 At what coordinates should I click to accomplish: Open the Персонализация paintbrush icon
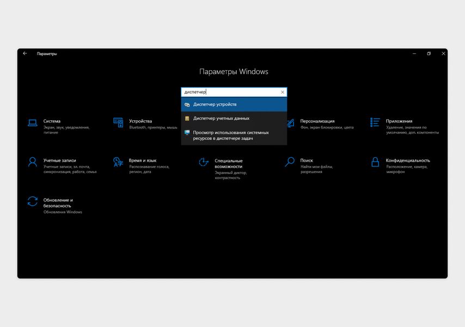290,123
